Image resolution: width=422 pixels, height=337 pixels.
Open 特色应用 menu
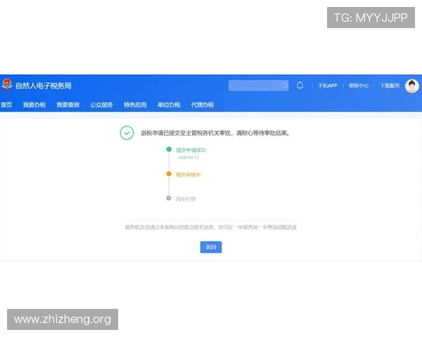[x=135, y=105]
